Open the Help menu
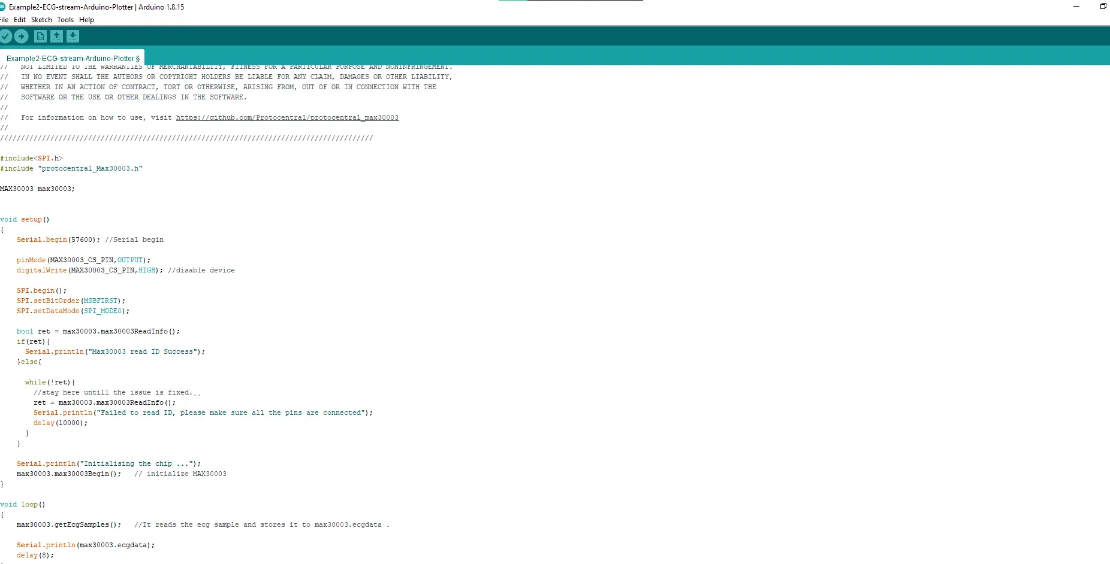The image size is (1110, 564). (86, 20)
